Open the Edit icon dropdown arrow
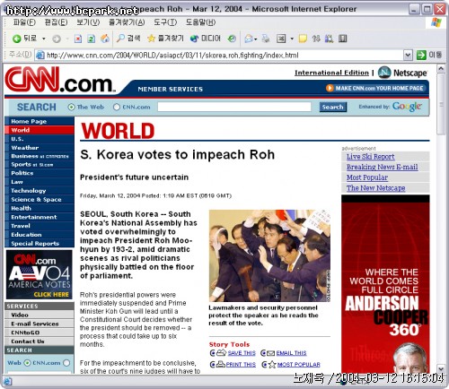Image resolution: width=449 pixels, height=389 pixels. pyautogui.click(x=292, y=39)
